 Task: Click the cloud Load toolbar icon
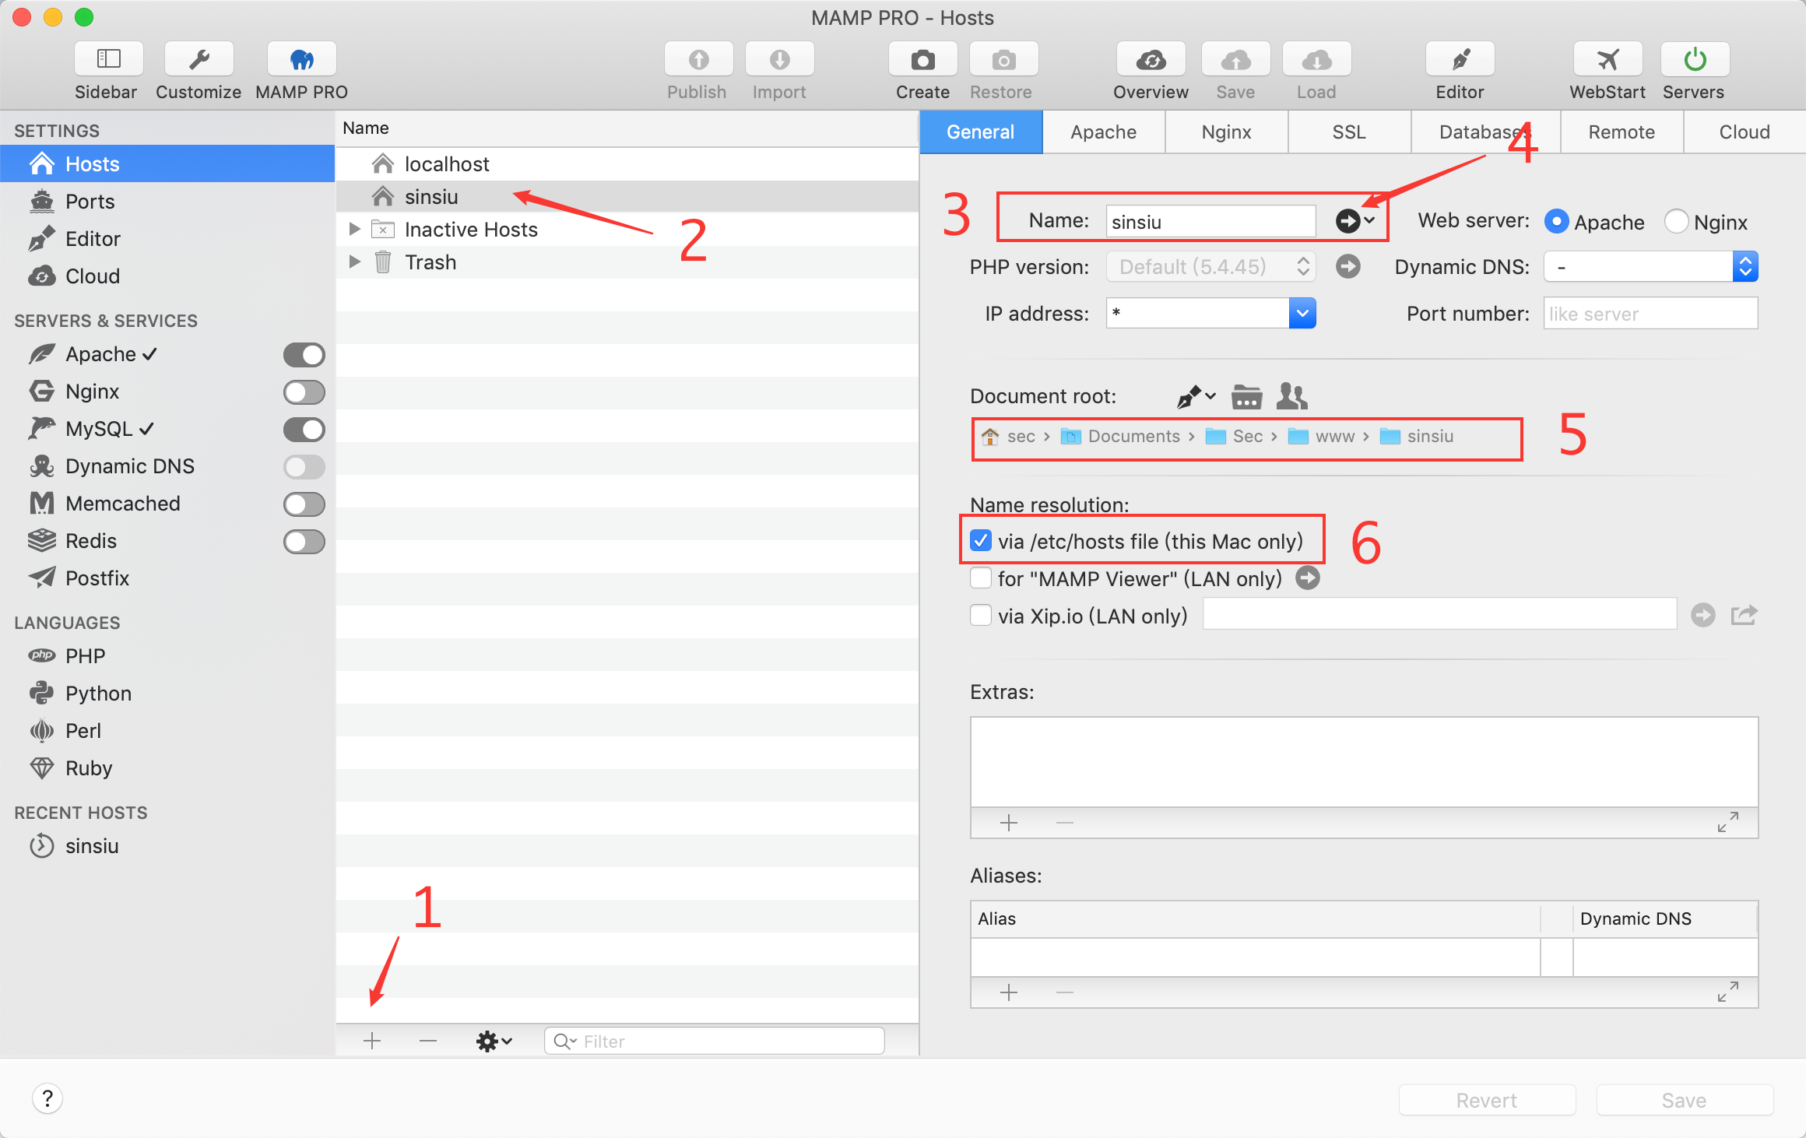click(x=1316, y=59)
